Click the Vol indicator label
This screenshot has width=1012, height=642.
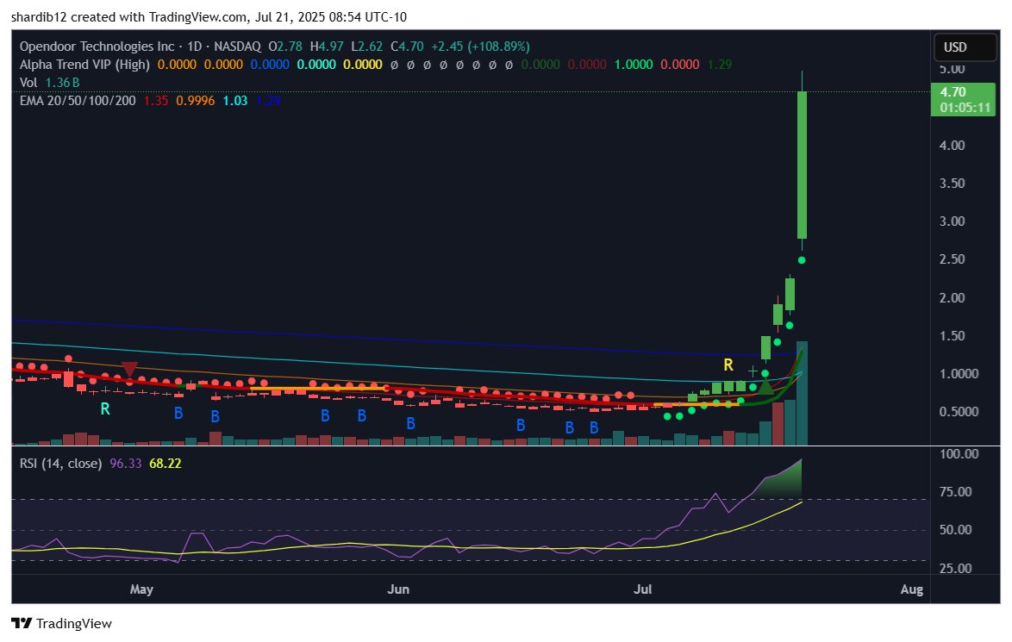tap(28, 83)
